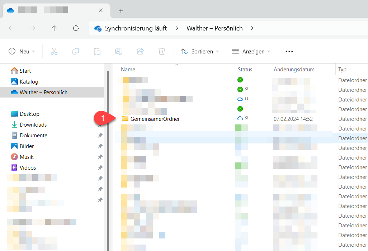Click the Rename icon in toolbar
This screenshot has width=368, height=251.
(119, 51)
